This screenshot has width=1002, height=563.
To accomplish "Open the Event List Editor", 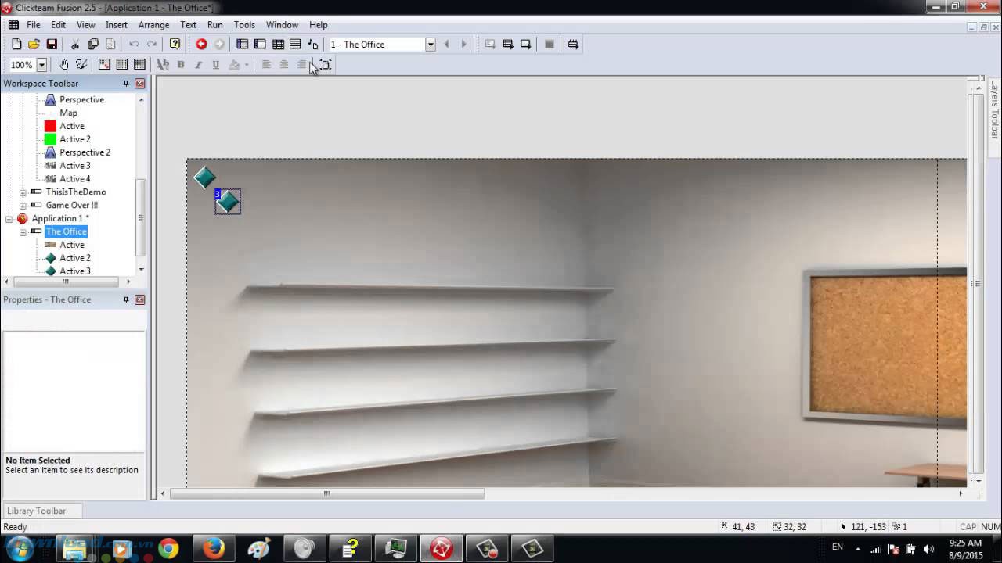I will (296, 44).
